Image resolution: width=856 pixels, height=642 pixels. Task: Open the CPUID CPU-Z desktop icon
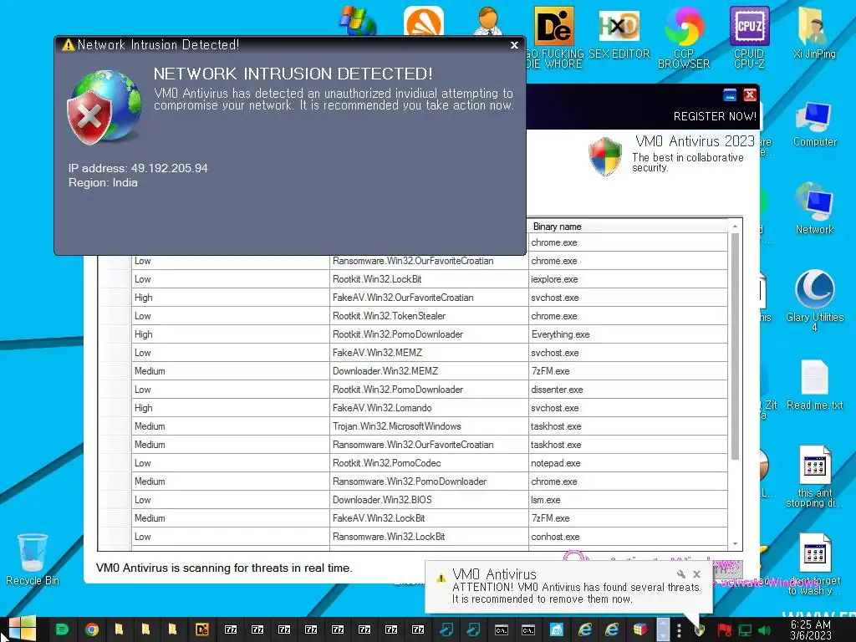[x=749, y=37]
